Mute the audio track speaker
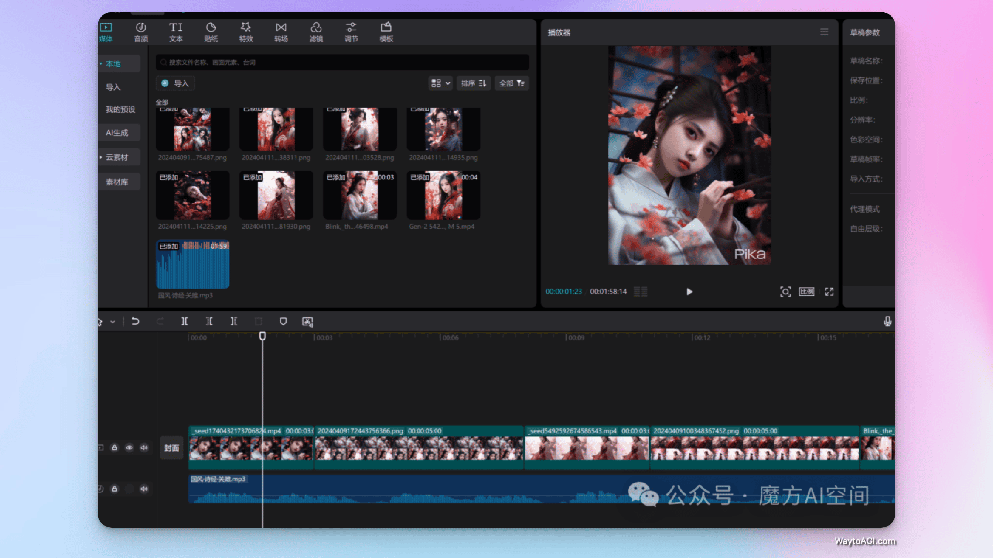The image size is (993, 558). [144, 489]
